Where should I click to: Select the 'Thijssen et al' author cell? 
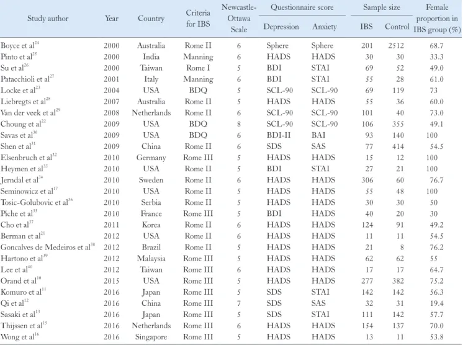coord(24,326)
